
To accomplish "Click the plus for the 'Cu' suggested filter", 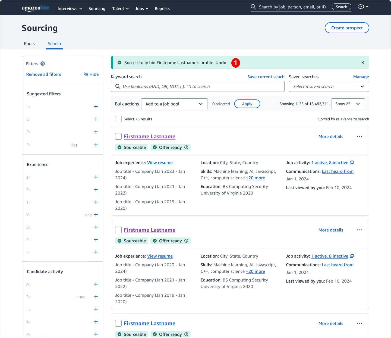I will [x=96, y=119].
